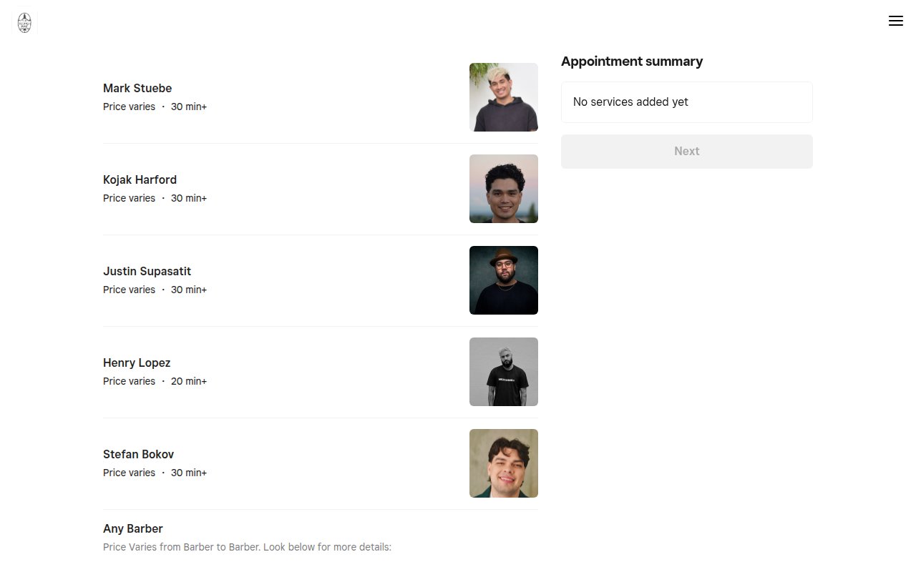
Task: Select Henry Lopez's profile photo
Action: coord(503,372)
